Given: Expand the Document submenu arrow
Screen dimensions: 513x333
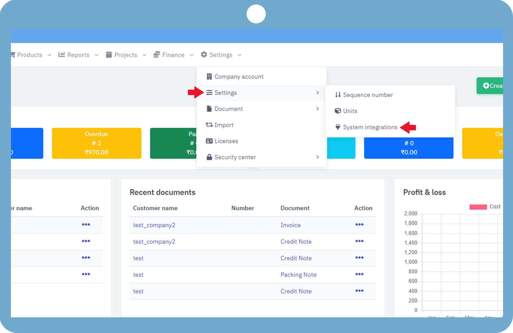Looking at the screenshot, I should 317,109.
